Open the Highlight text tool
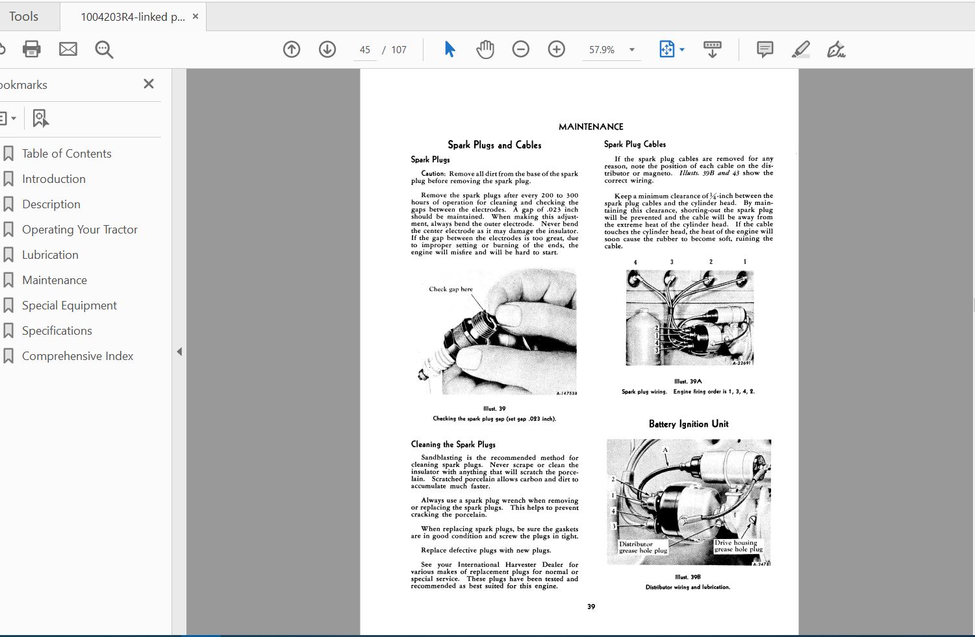Viewport: 975px width, 637px height. tap(800, 49)
